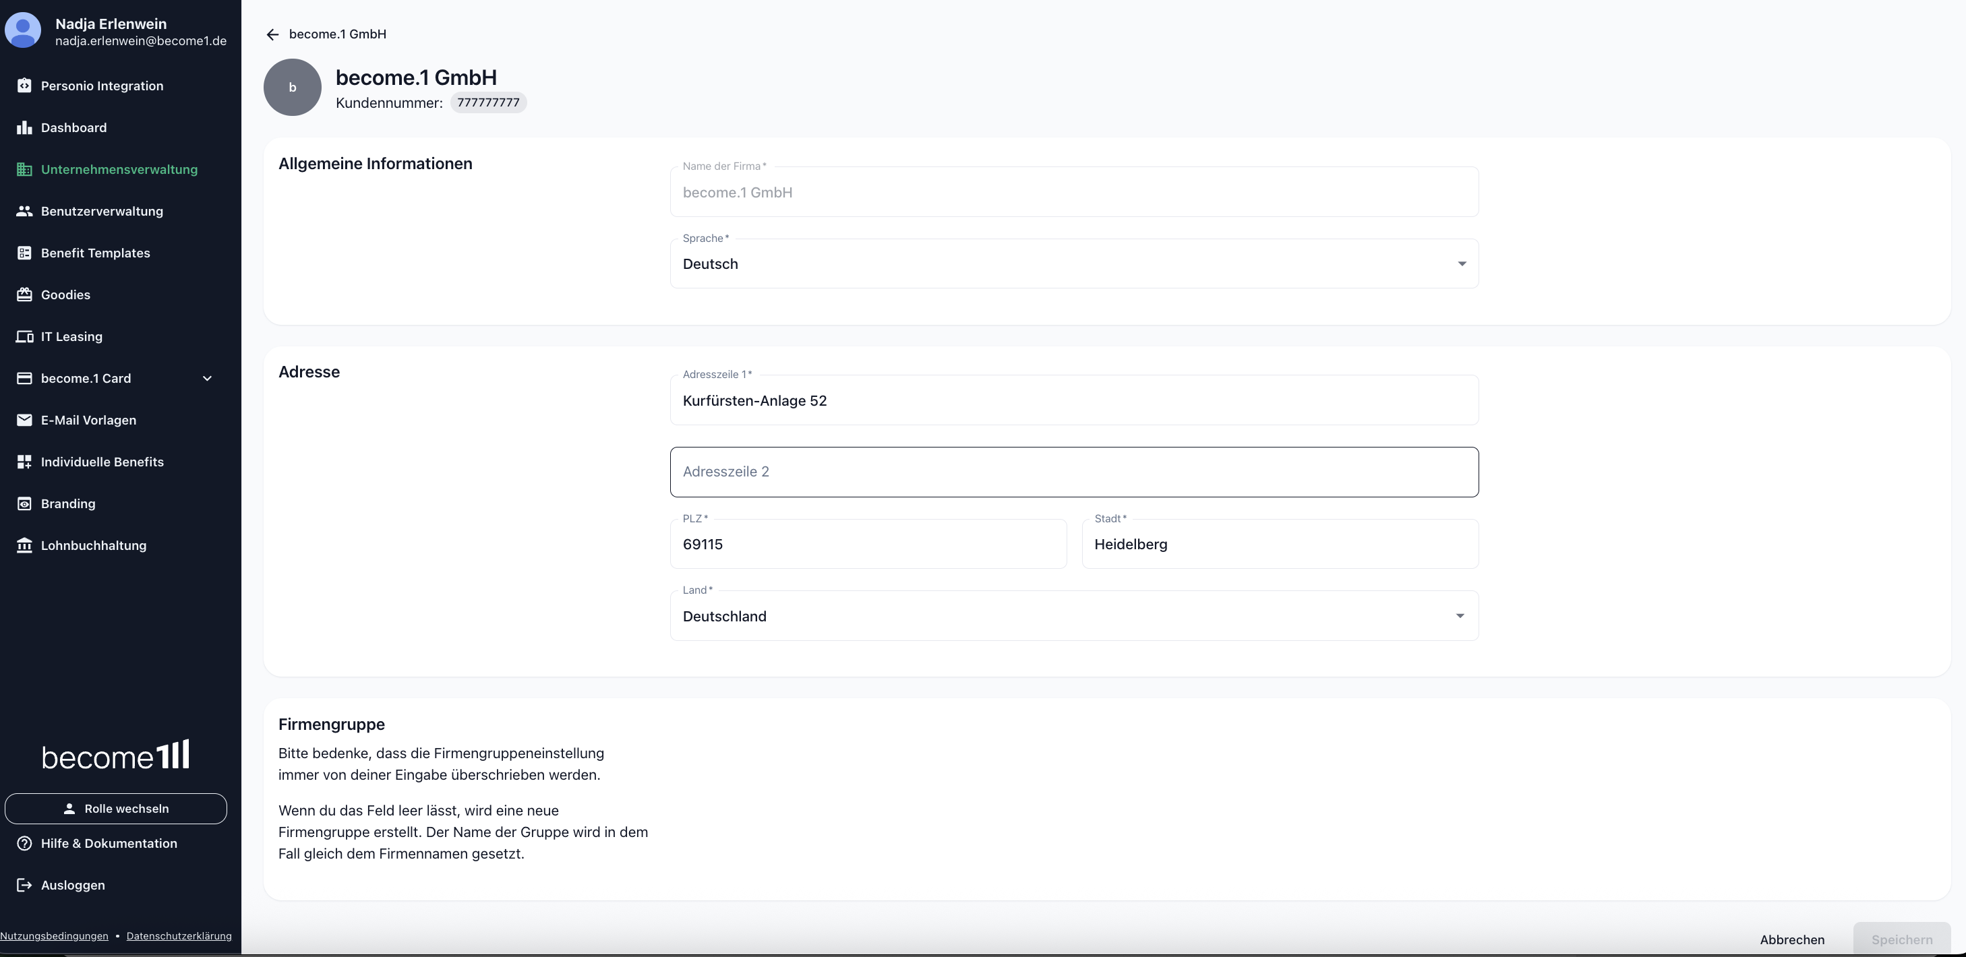This screenshot has width=1966, height=957.
Task: Click the company avatar with letter b
Action: tap(293, 87)
